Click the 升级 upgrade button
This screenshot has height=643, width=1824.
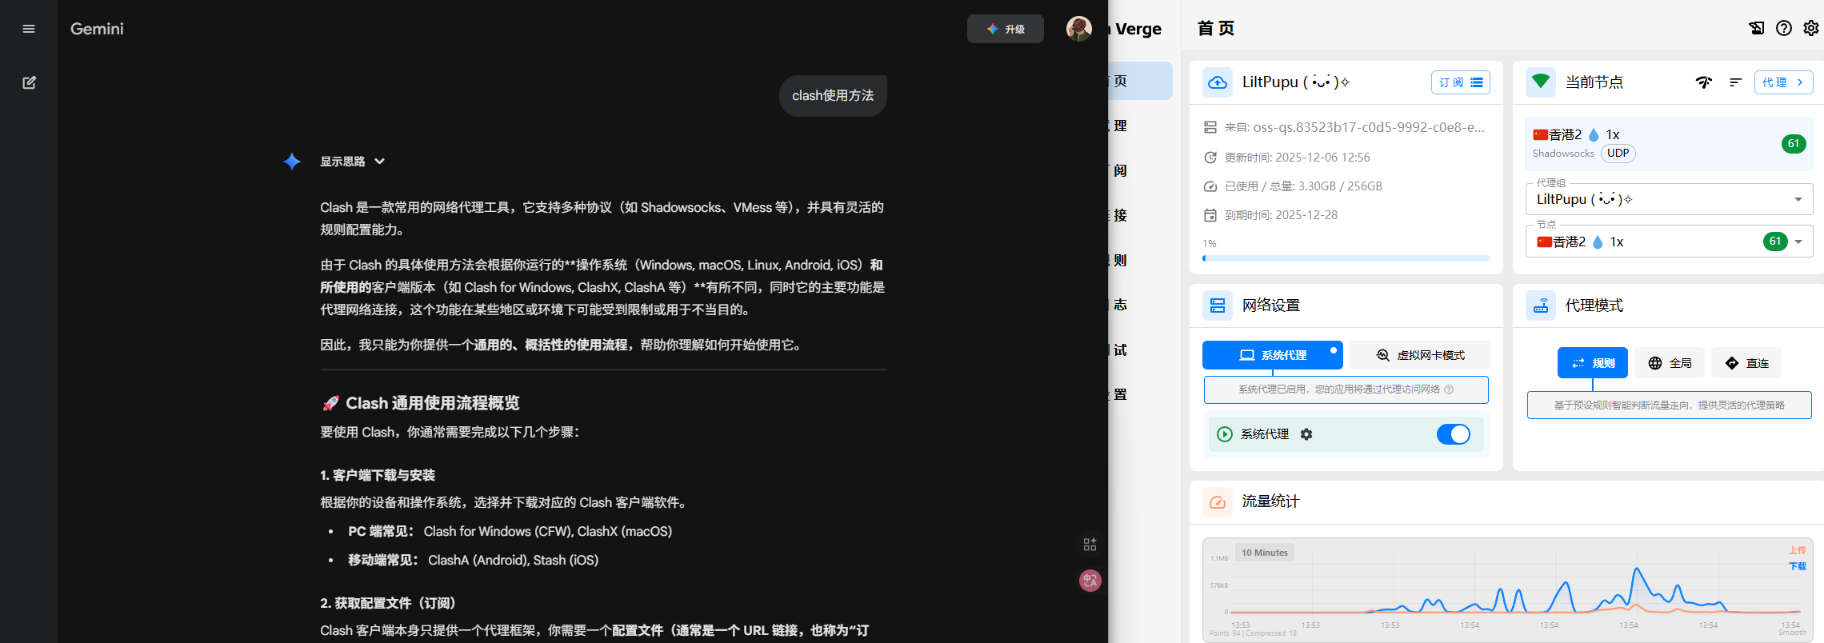click(x=1005, y=29)
